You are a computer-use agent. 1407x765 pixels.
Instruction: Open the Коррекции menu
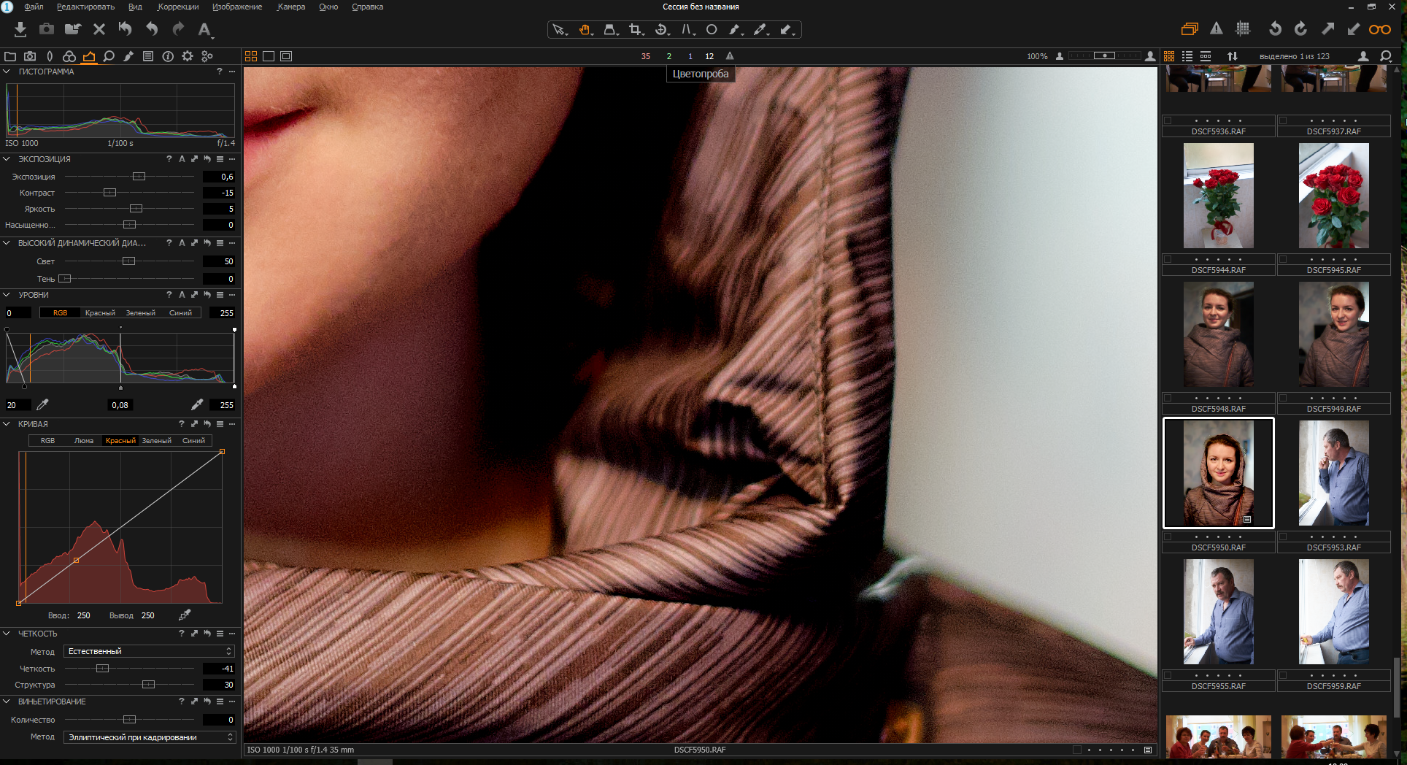(178, 7)
